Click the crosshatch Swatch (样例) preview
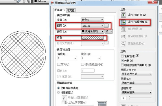 (x=93, y=37)
